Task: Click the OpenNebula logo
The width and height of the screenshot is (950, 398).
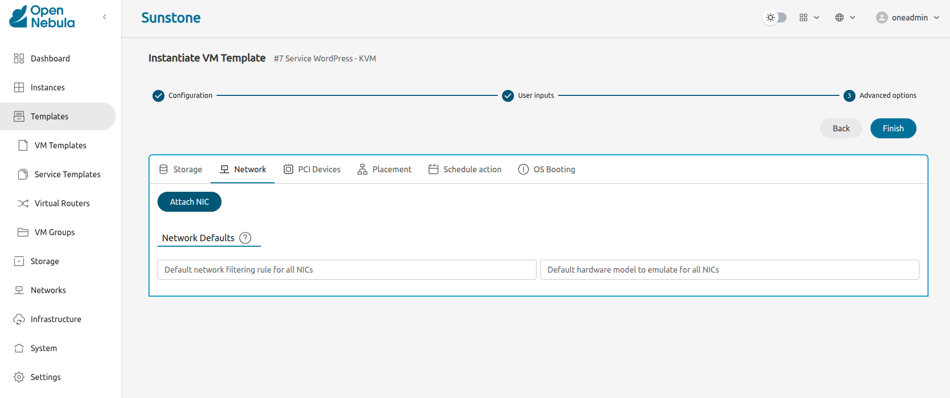Action: [42, 17]
